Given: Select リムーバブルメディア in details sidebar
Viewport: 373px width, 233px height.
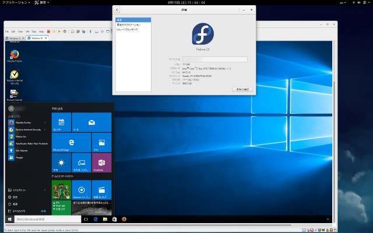Looking at the screenshot, I should (x=133, y=30).
